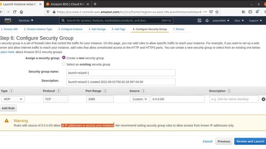Image resolution: width=266 pixels, height=149 pixels.
Task: Open the azlabs9000 account dropdown
Action: click(x=221, y=21)
